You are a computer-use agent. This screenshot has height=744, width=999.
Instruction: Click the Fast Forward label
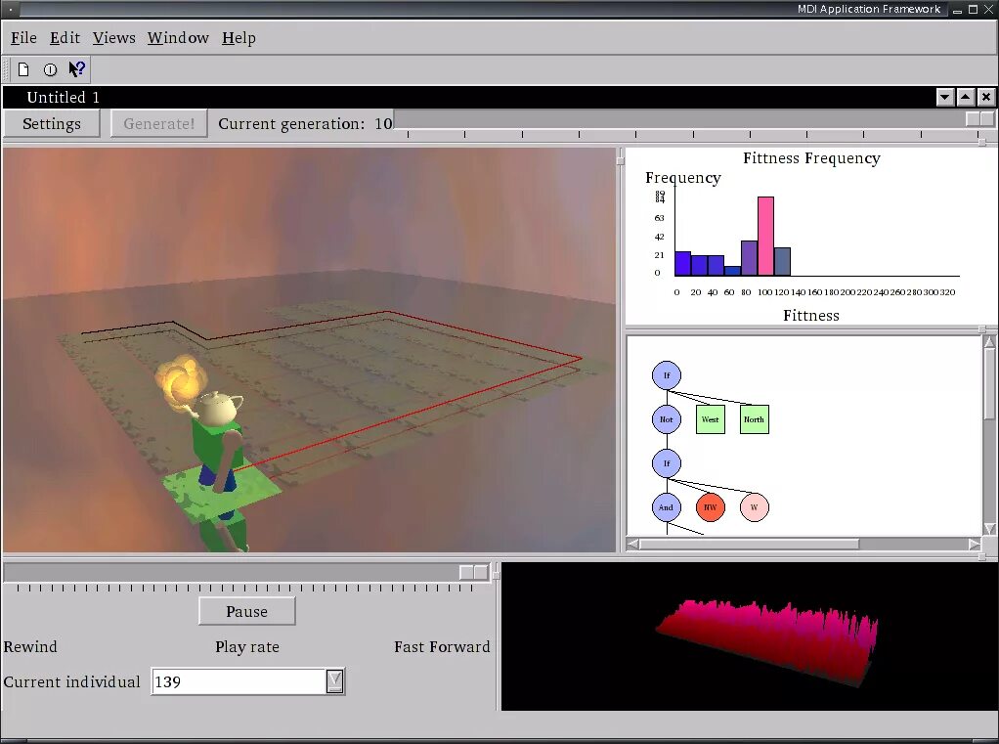(442, 647)
